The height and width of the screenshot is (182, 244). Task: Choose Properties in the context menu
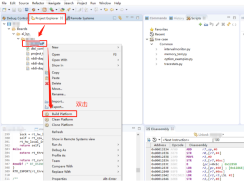click(59, 179)
